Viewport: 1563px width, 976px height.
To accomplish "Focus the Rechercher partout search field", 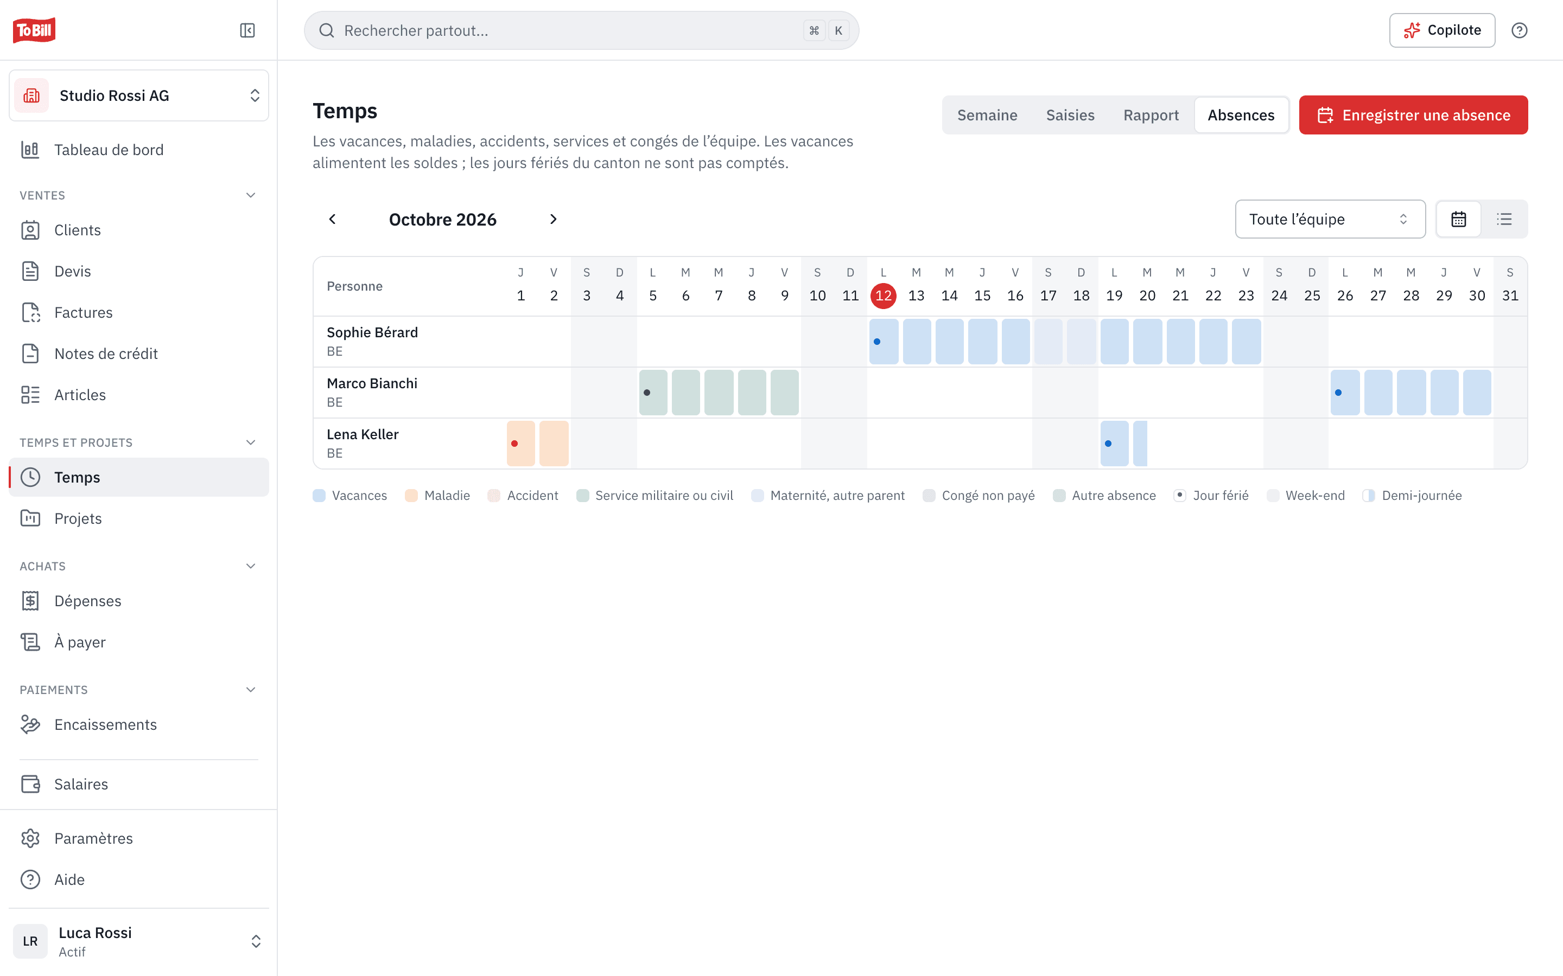I will [581, 30].
